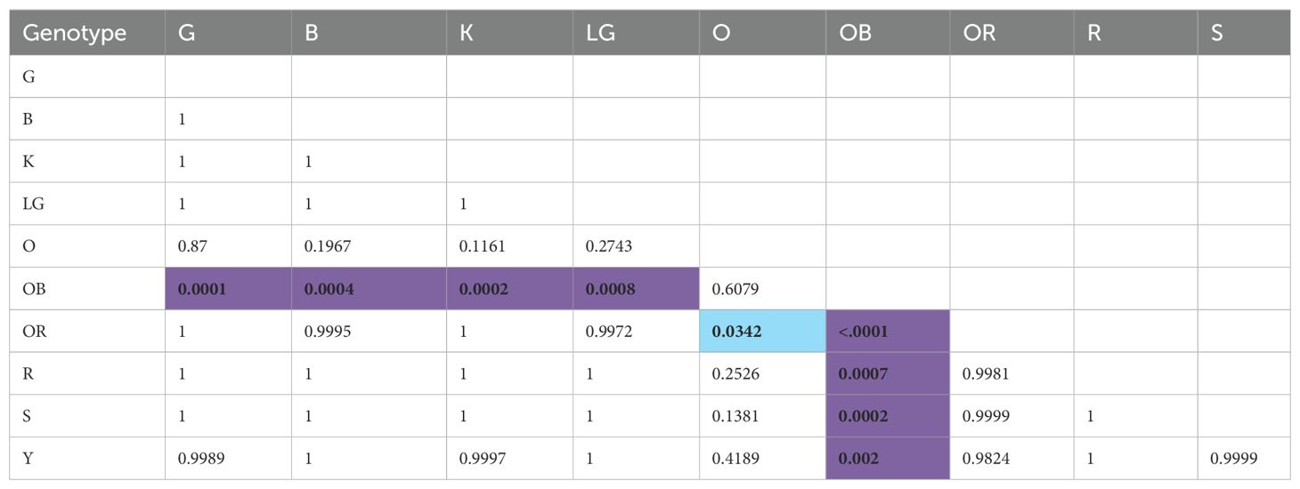The image size is (1300, 489).
Task: Click the cell with value 0.6079
Action: (x=735, y=288)
